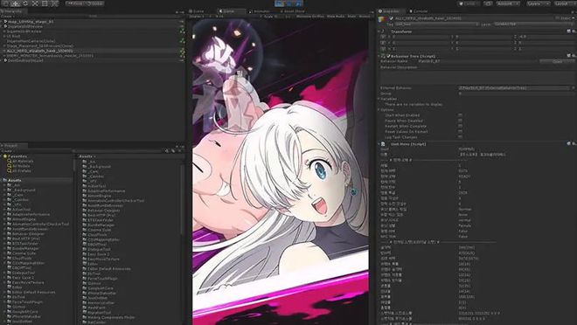
Task: Toggle the Pivot handle position button
Action: pyautogui.click(x=75, y=3)
